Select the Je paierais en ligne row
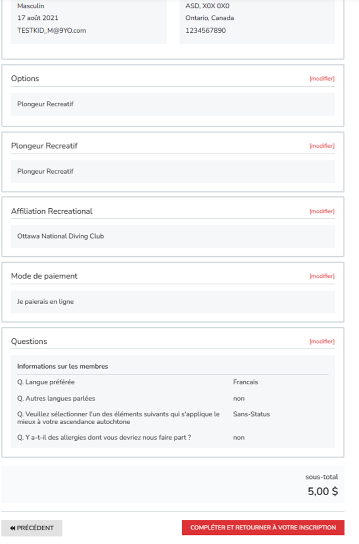This screenshot has width=359, height=544. coord(173,301)
